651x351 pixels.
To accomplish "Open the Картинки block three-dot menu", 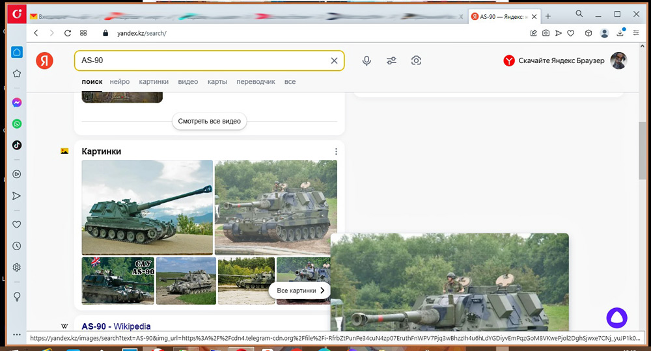I will pyautogui.click(x=336, y=151).
